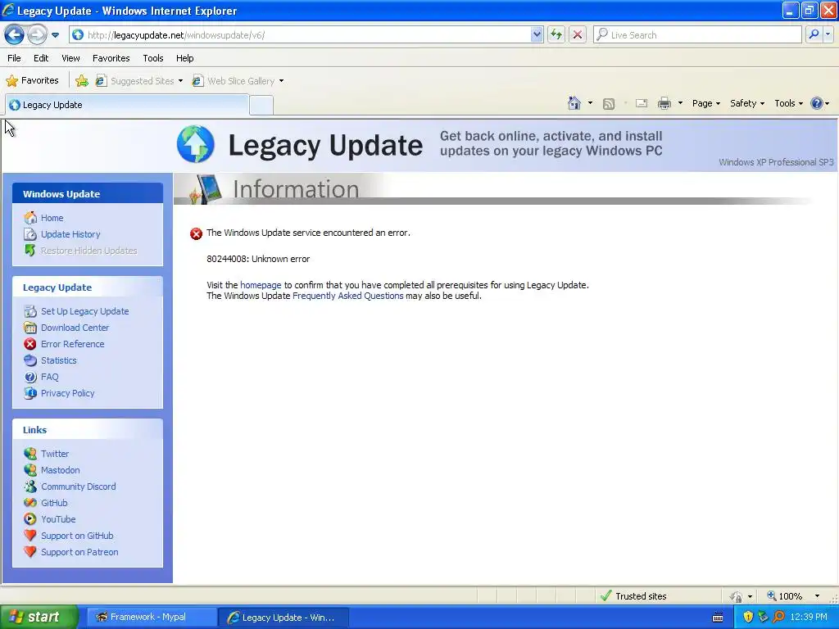Image resolution: width=839 pixels, height=629 pixels.
Task: Click the Home house icon in sidebar
Action: click(x=30, y=218)
